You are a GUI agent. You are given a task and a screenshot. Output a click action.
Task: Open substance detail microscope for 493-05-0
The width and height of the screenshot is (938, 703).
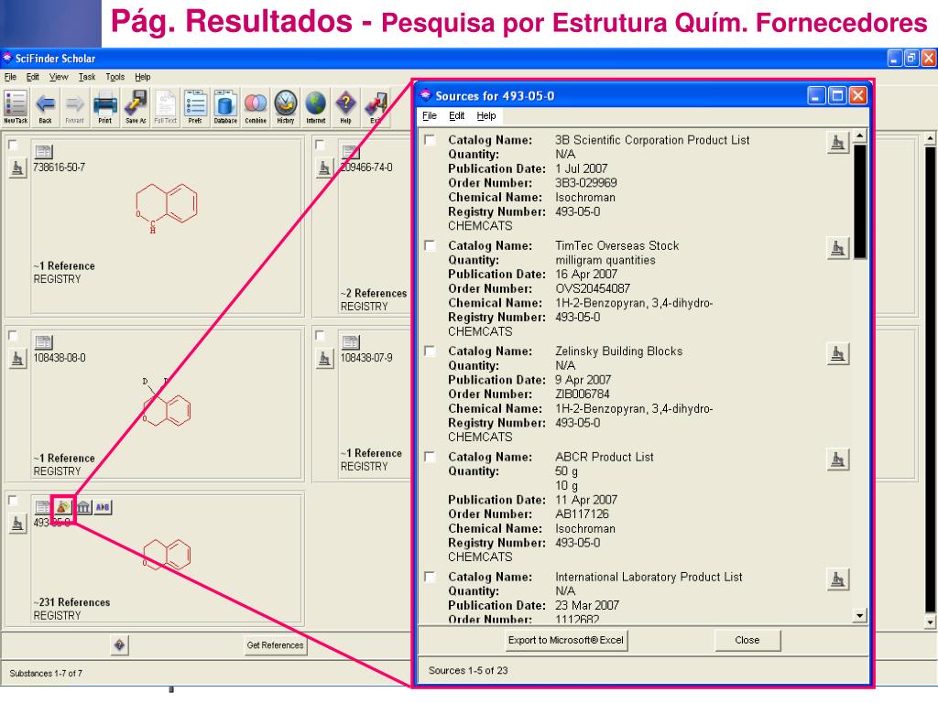(17, 524)
